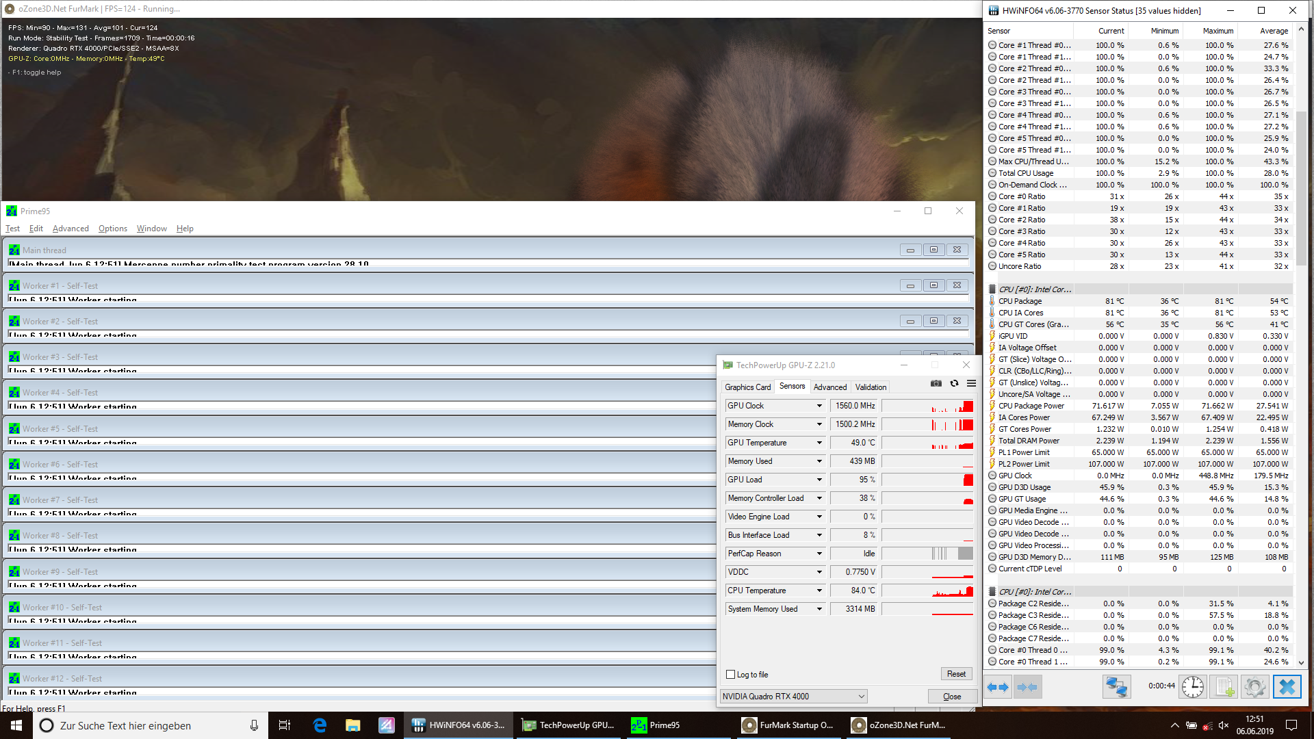Expand the PerfCap Reason dropdown
This screenshot has height=739, width=1314.
click(x=819, y=554)
